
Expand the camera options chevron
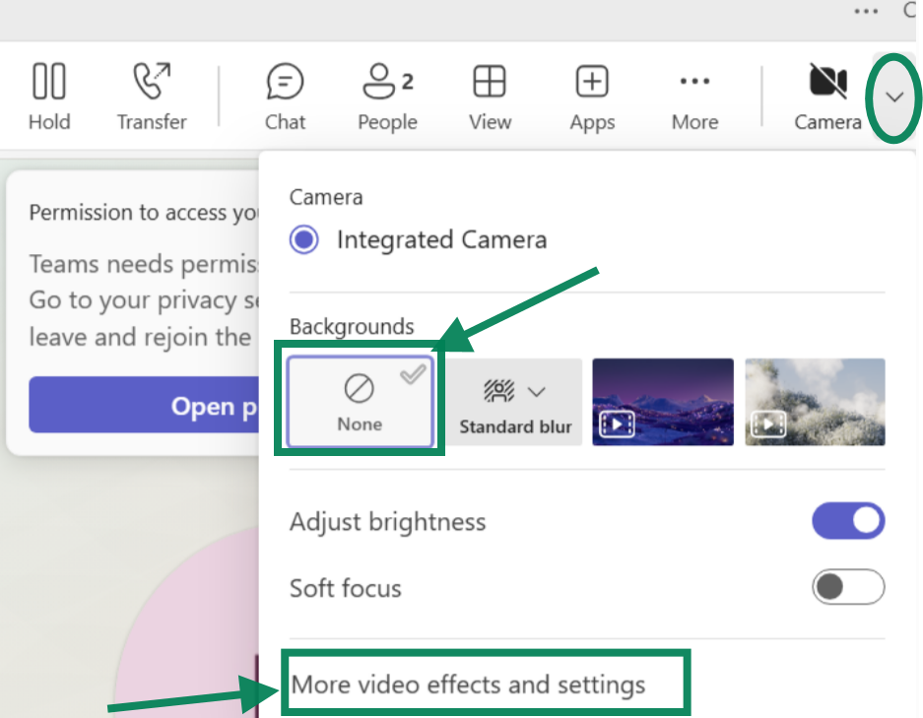[x=894, y=98]
